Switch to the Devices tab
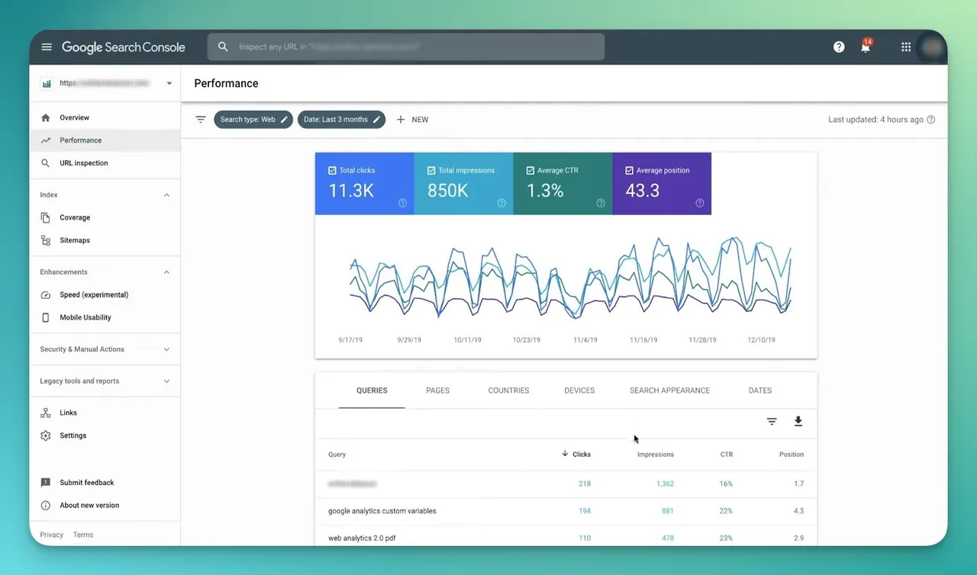The image size is (977, 575). (x=579, y=390)
